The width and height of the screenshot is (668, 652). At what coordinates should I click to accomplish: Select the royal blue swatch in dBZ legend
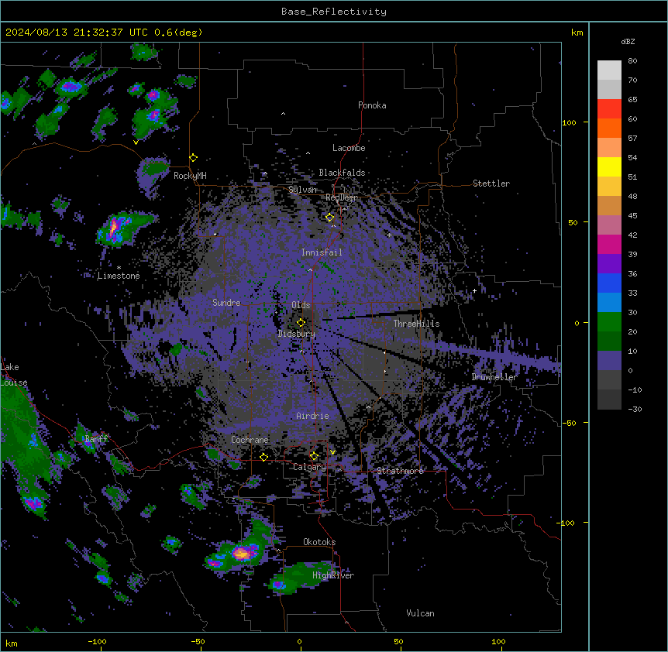pos(609,283)
